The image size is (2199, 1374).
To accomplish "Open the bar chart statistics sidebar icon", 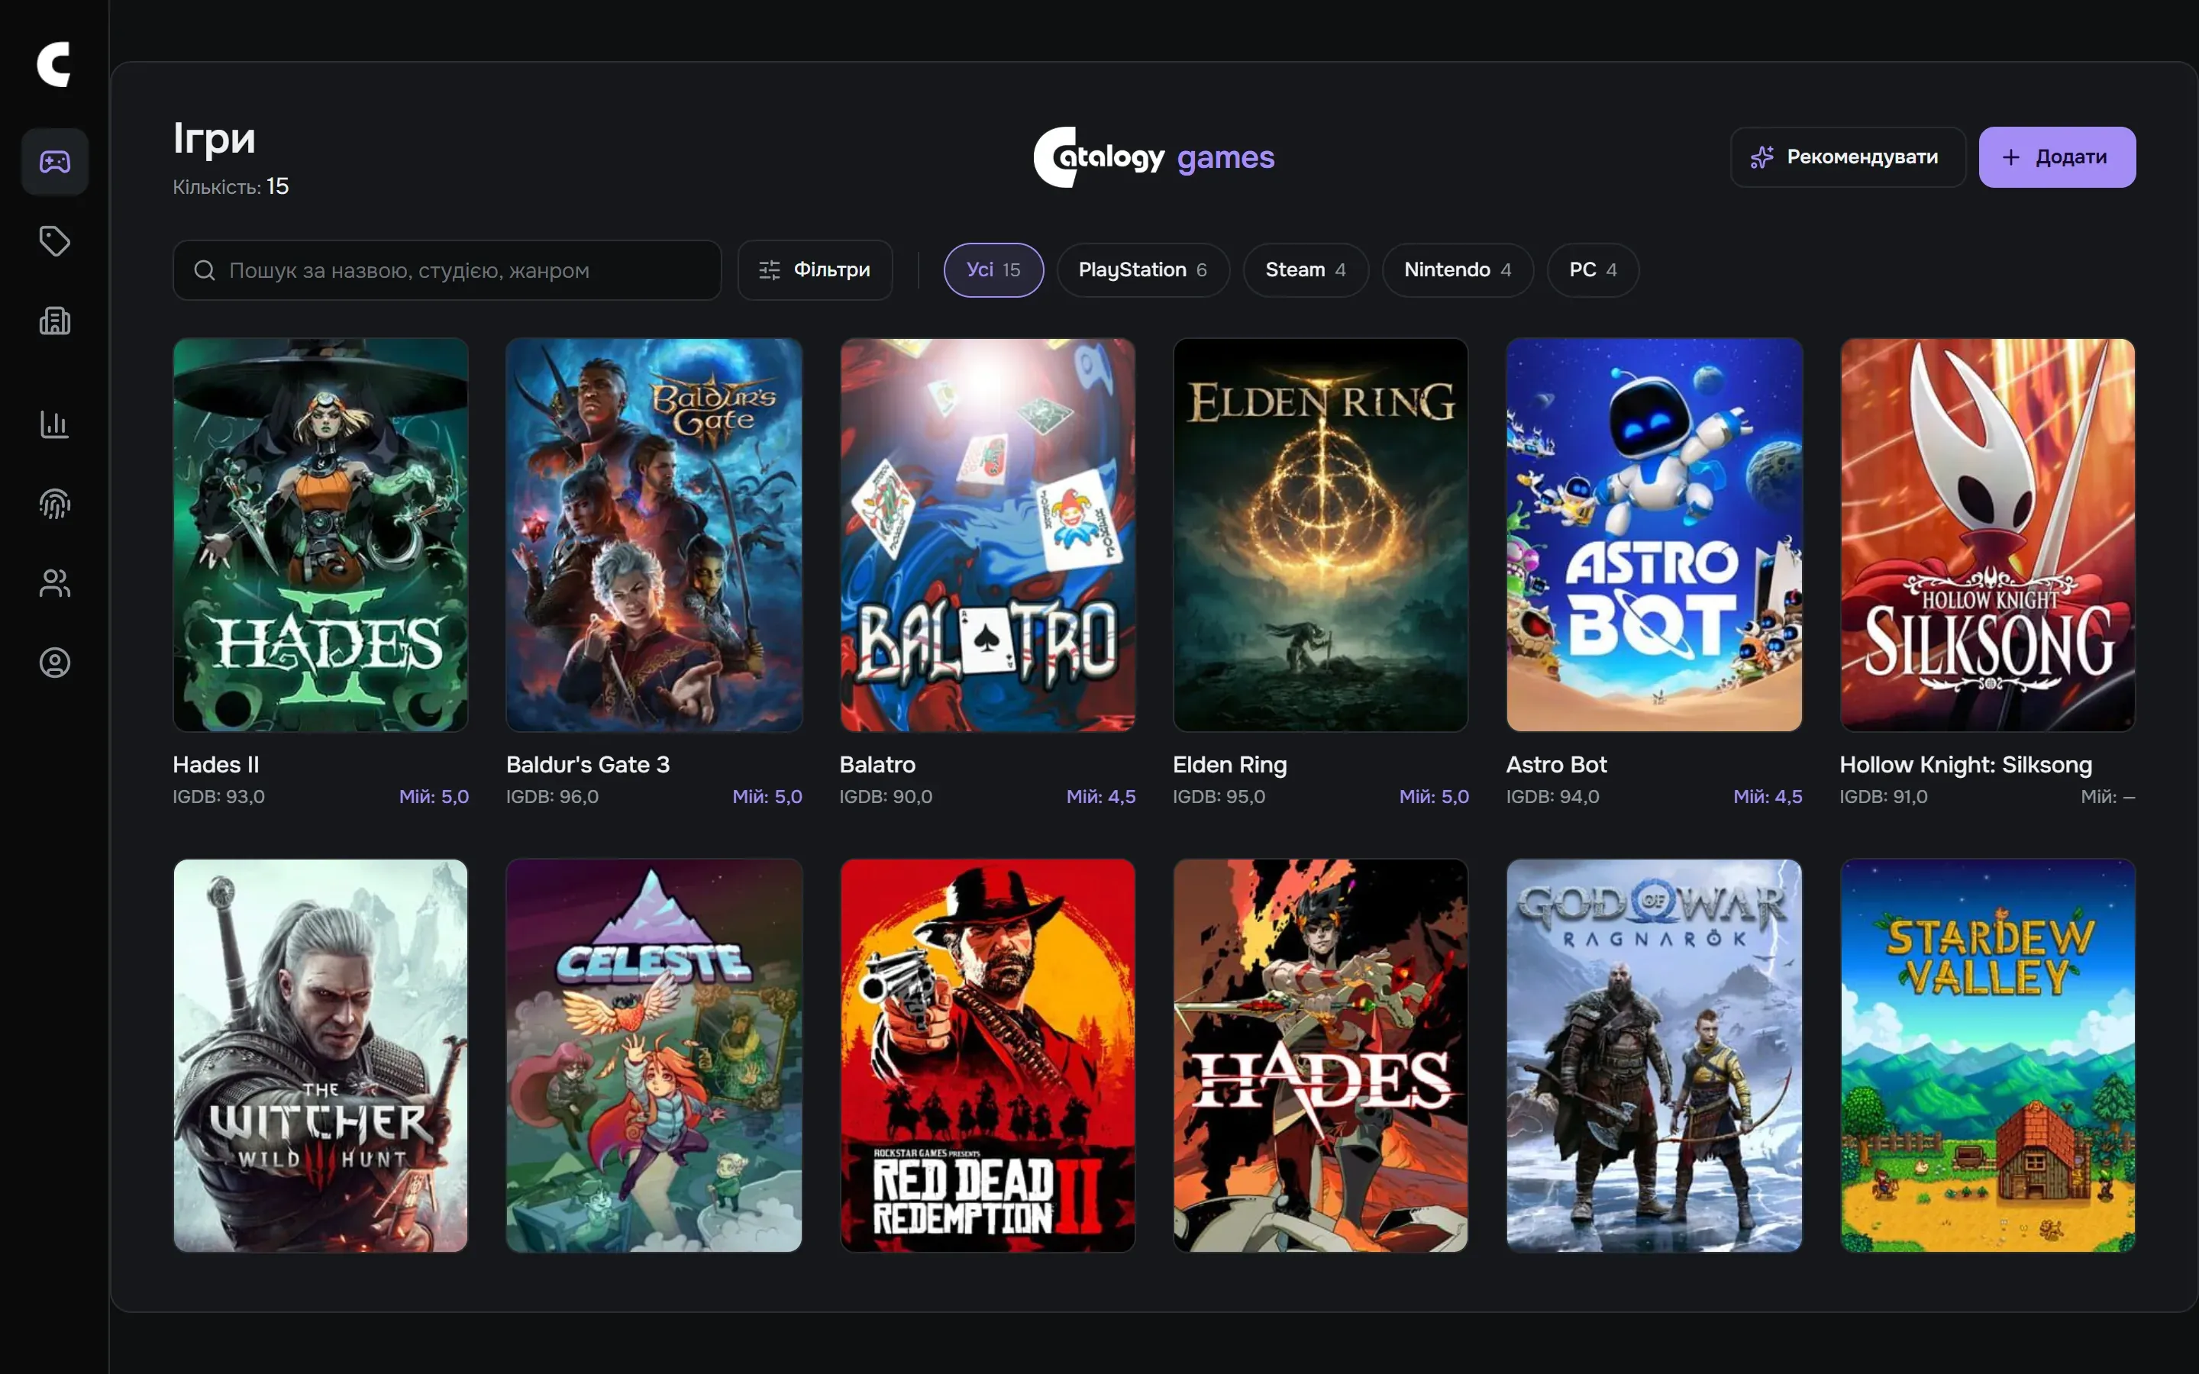I will (54, 424).
